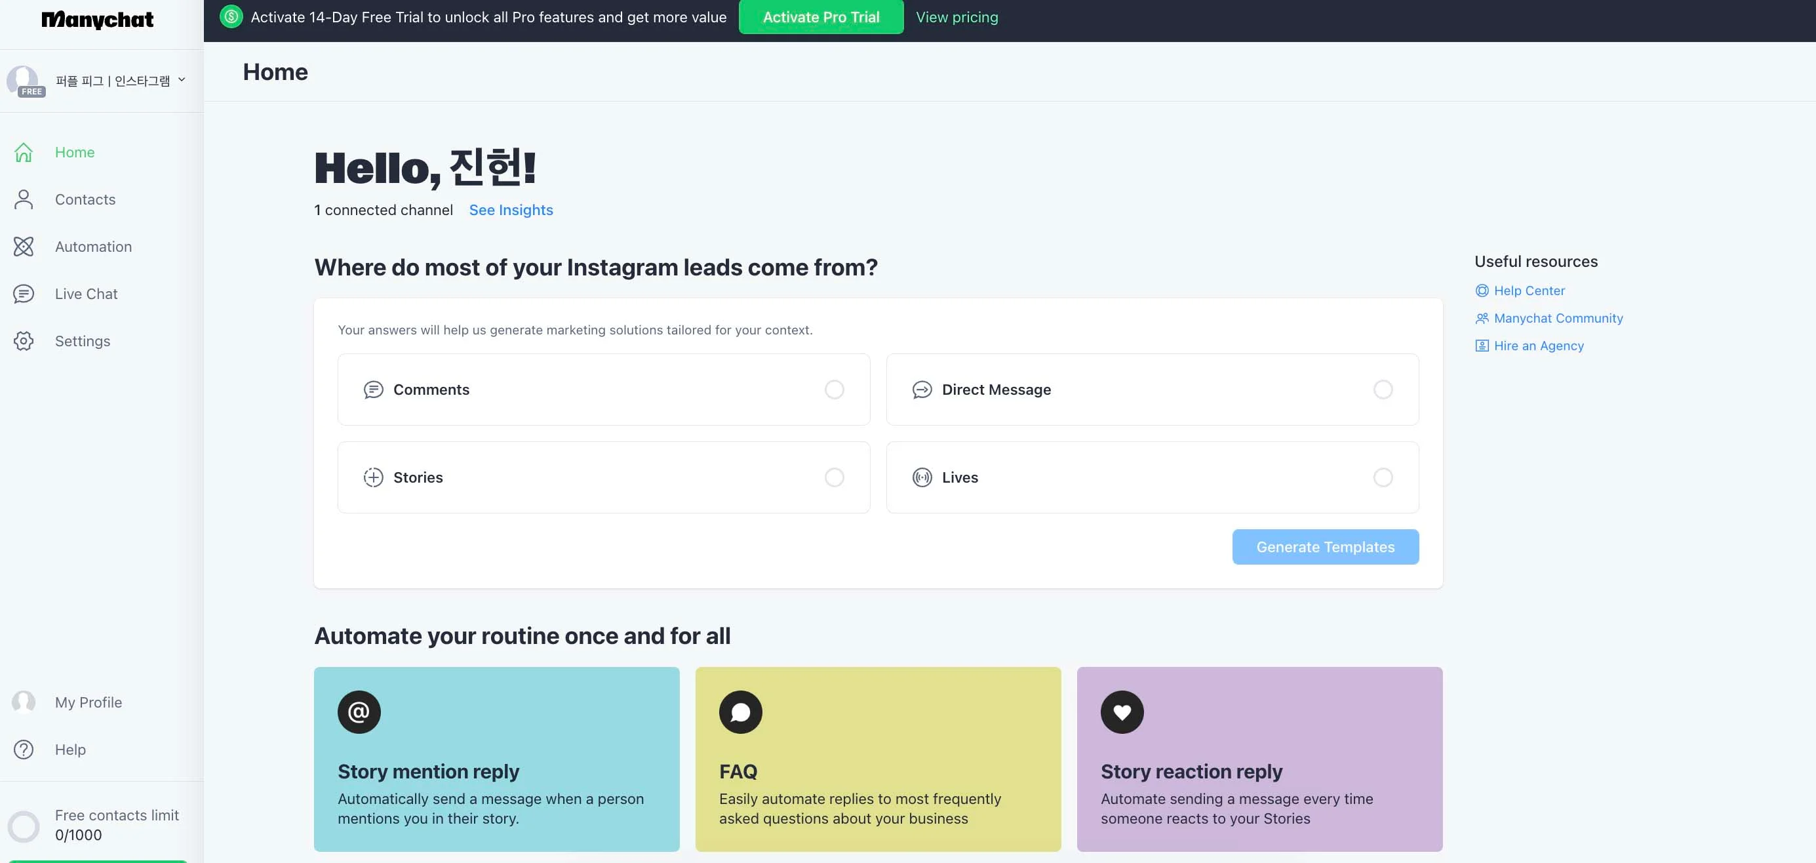
Task: Open the FAQ automation card
Action: (878, 759)
